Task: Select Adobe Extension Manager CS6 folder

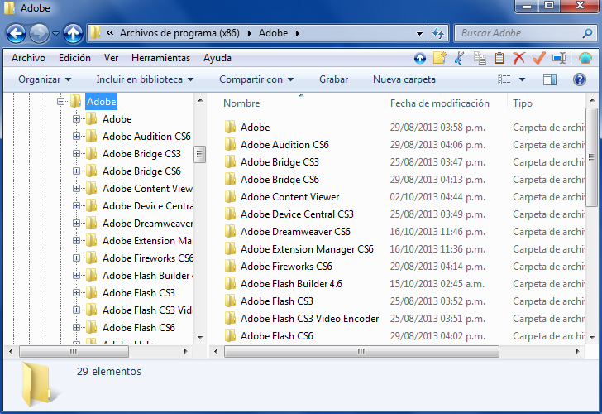Action: point(307,249)
